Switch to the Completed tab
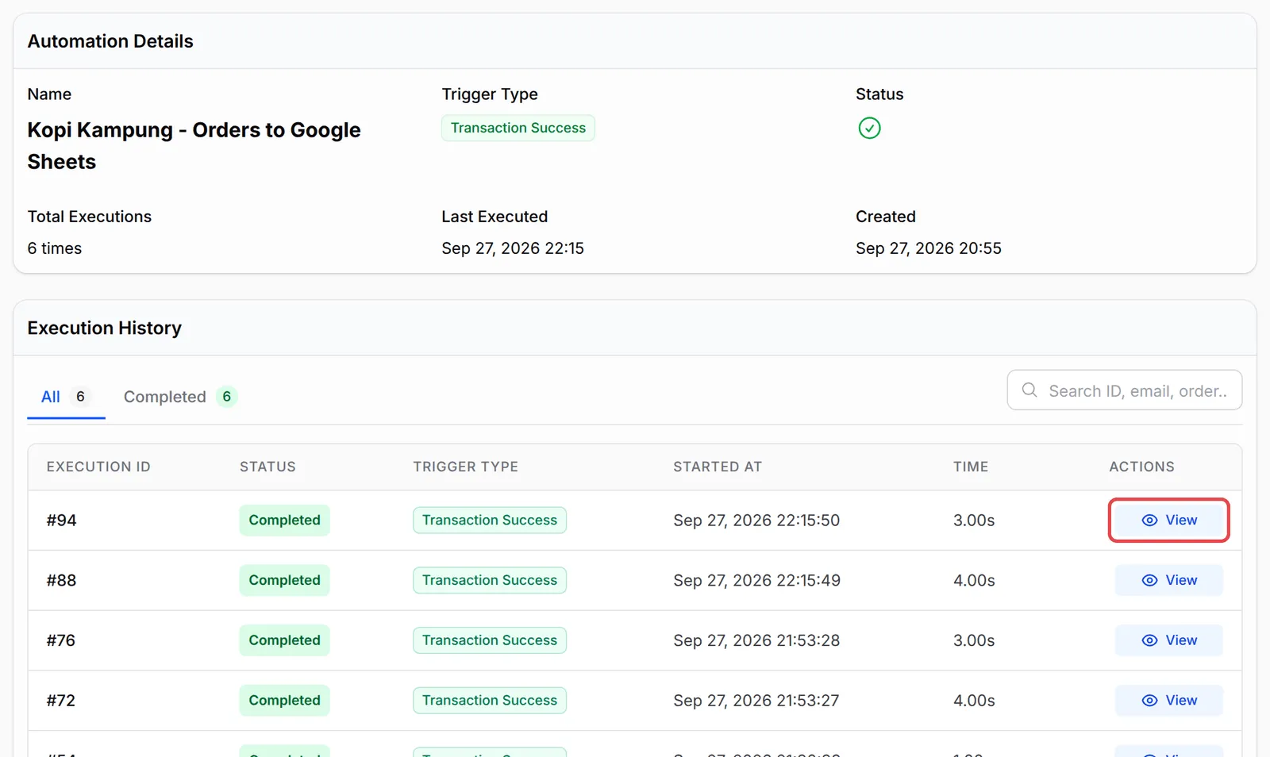 [x=180, y=397]
